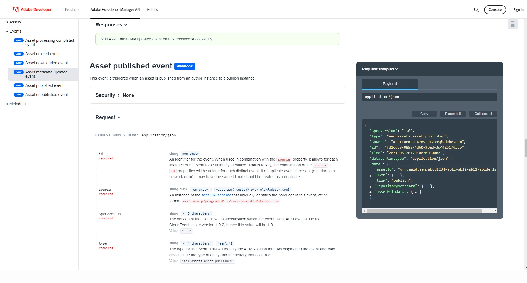Open the Guides tab
The width and height of the screenshot is (527, 283).
pyautogui.click(x=152, y=9)
